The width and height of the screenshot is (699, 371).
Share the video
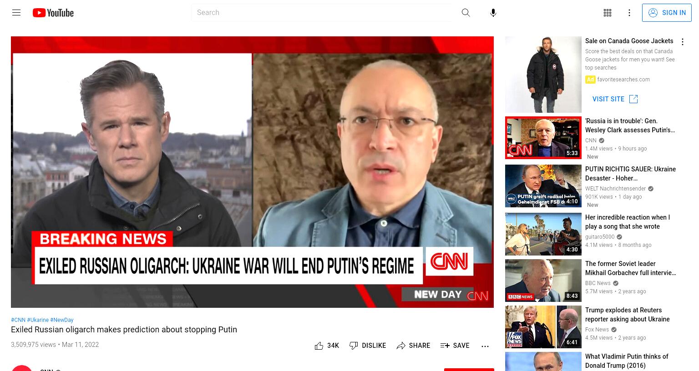413,346
